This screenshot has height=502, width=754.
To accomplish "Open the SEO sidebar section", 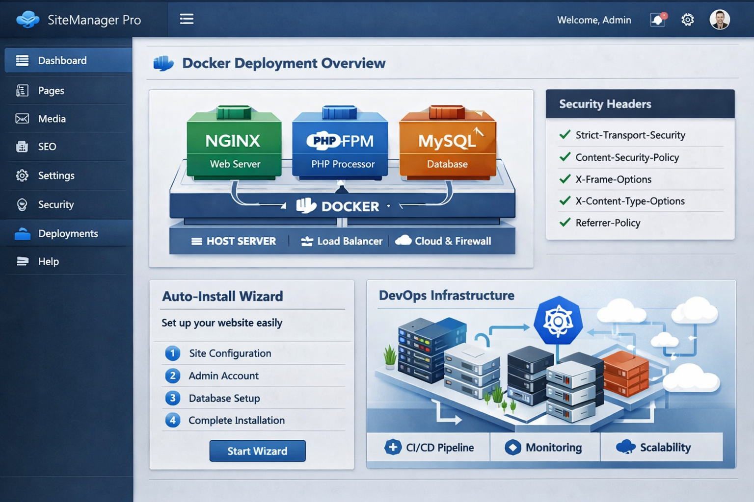I will (47, 147).
